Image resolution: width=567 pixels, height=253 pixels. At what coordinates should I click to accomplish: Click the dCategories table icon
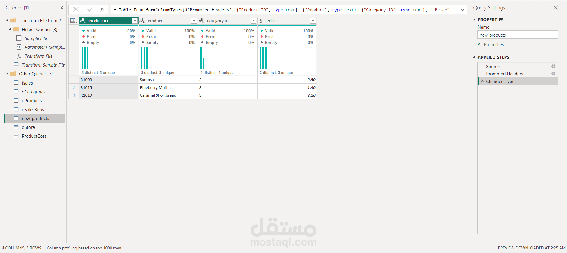[x=16, y=92]
